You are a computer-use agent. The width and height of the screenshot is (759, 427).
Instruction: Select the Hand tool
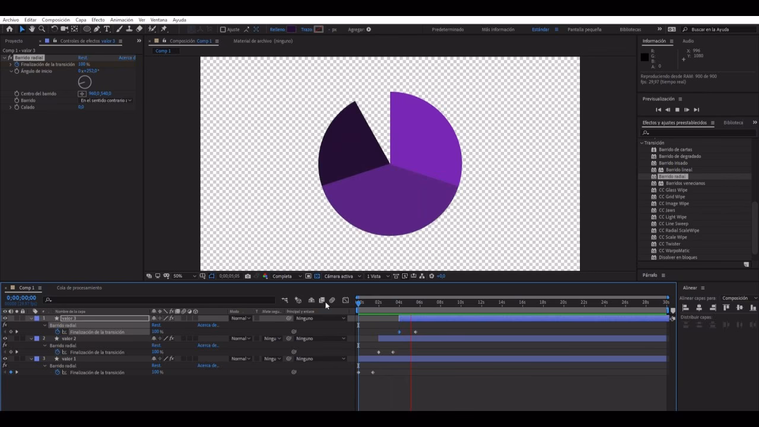point(31,28)
